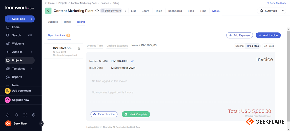
Task: Delete invoice INV-2024/03 with trash icon
Action: 79,49
